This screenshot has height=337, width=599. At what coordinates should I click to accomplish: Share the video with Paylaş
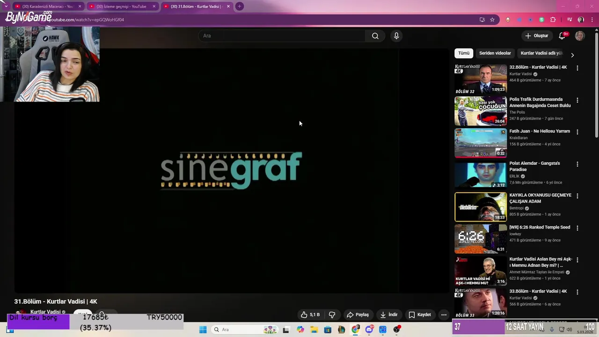358,315
